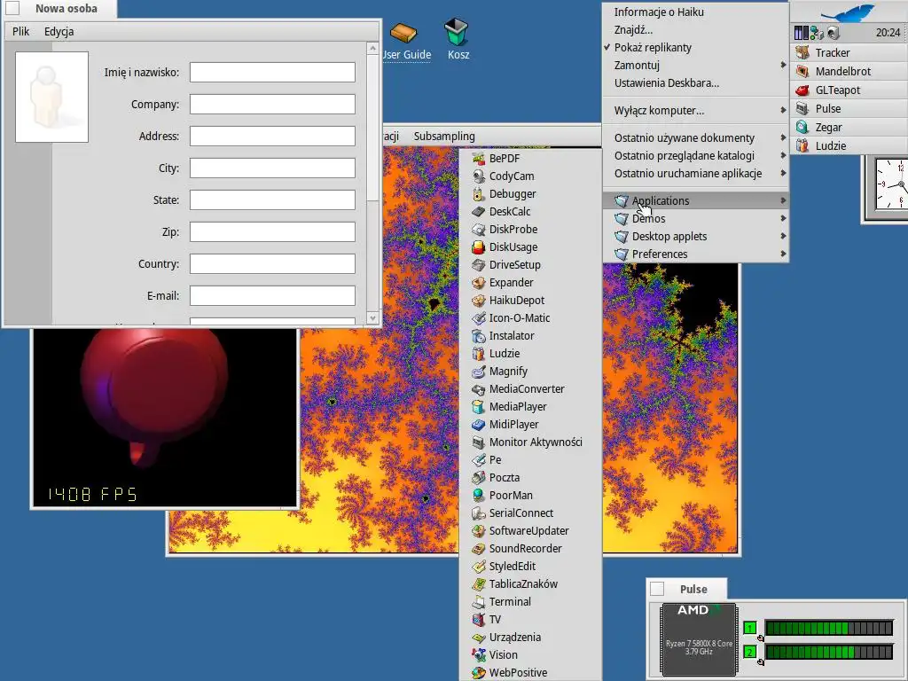Switch to Zegar in Deskbar
Viewport: 908px width, 681px height.
pyautogui.click(x=849, y=128)
